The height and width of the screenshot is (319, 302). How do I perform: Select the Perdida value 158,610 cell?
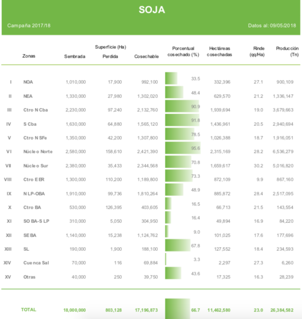tap(112, 151)
